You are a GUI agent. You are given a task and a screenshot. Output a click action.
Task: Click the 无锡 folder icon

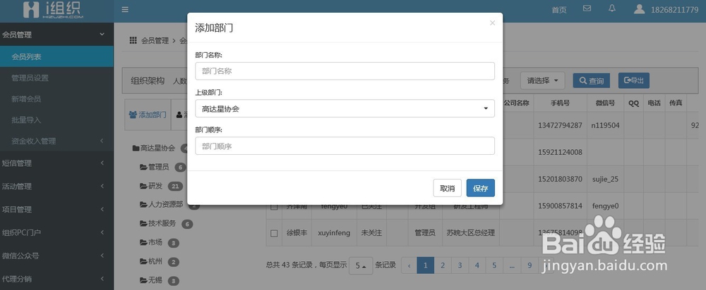(143, 279)
